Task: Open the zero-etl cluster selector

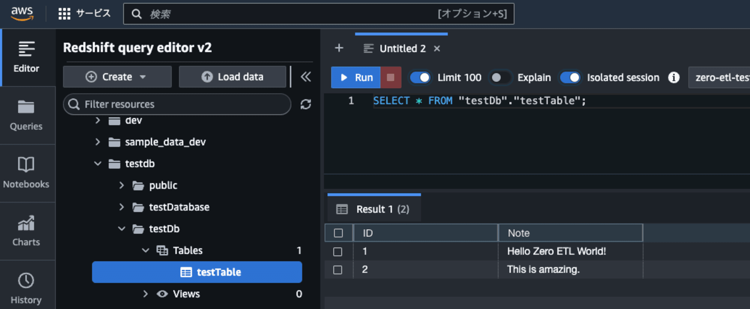Action: (x=719, y=78)
